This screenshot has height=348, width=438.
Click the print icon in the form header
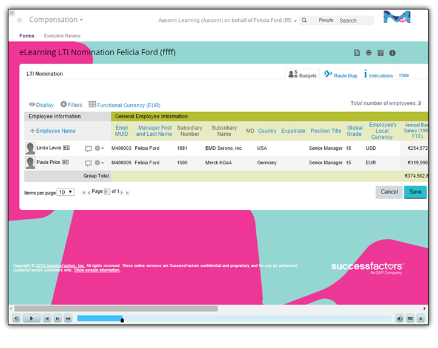[x=369, y=53]
